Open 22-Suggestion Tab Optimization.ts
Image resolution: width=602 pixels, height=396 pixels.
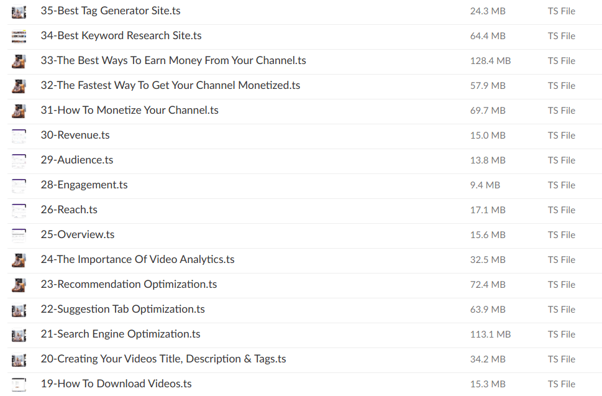[123, 309]
